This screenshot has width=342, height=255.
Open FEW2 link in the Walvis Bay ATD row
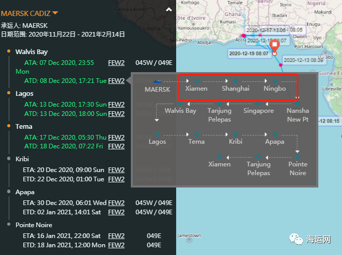pos(116,81)
